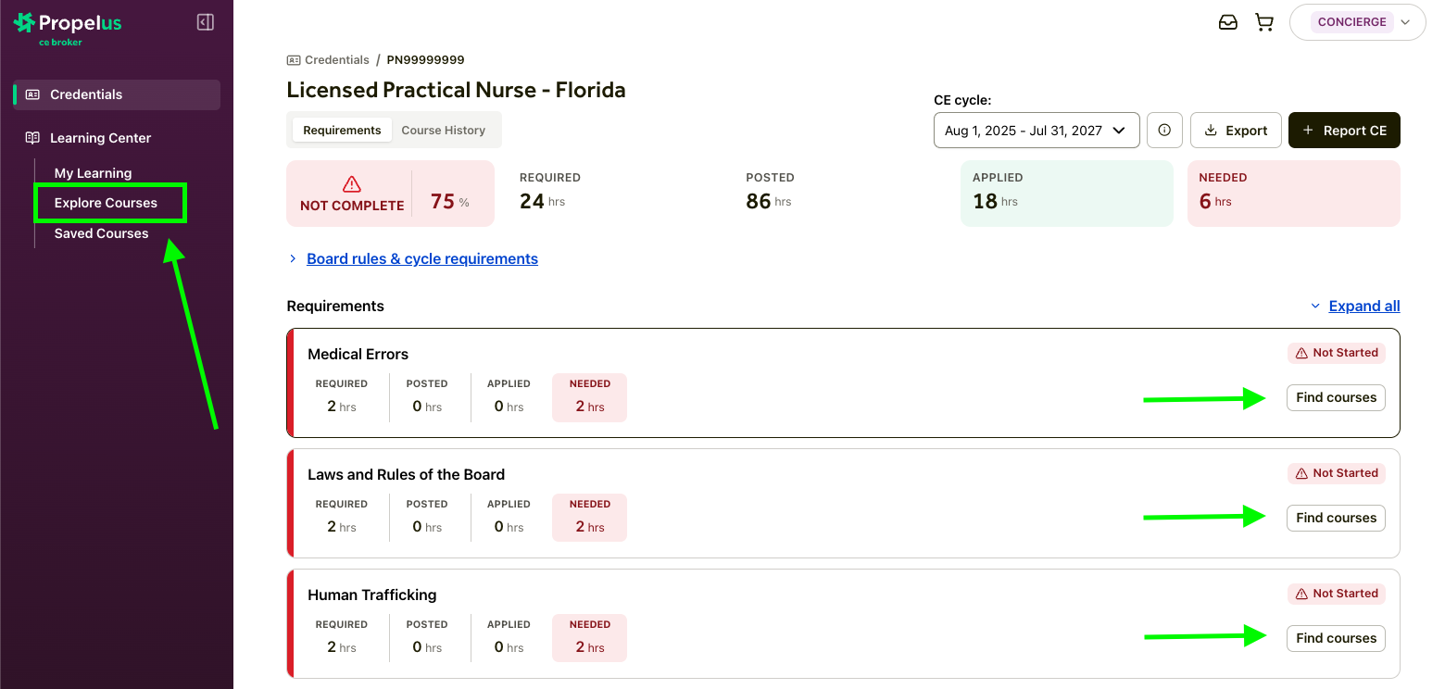The width and height of the screenshot is (1445, 689).
Task: Click the Not Complete warning icon
Action: point(352,184)
